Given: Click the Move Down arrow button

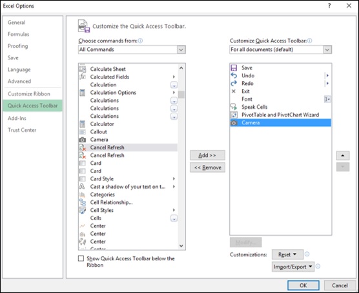Looking at the screenshot, I should pyautogui.click(x=343, y=167).
